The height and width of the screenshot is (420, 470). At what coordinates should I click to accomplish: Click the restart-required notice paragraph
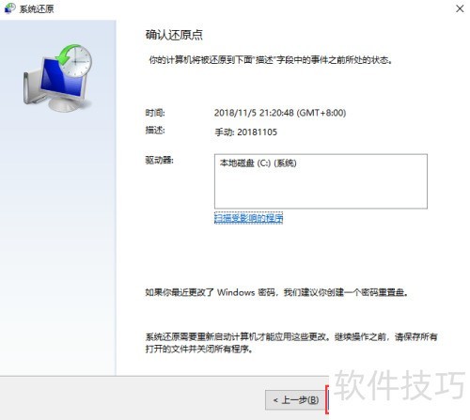[291, 343]
